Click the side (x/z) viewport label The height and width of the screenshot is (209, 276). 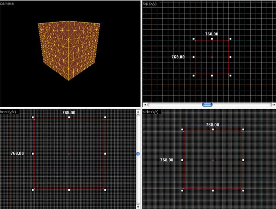tap(153, 111)
